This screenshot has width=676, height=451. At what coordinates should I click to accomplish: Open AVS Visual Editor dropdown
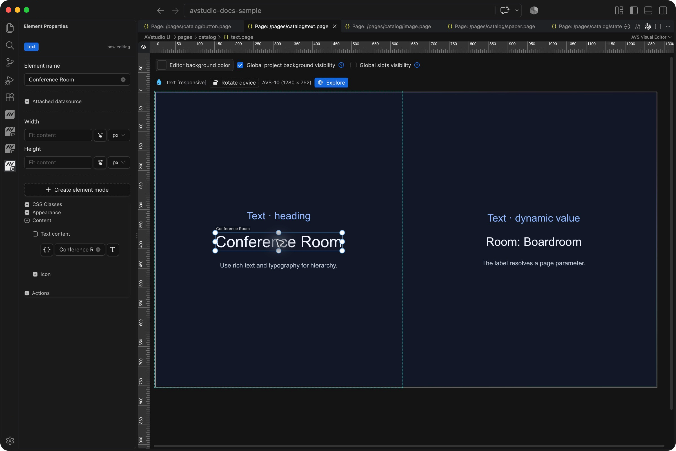[x=651, y=37]
